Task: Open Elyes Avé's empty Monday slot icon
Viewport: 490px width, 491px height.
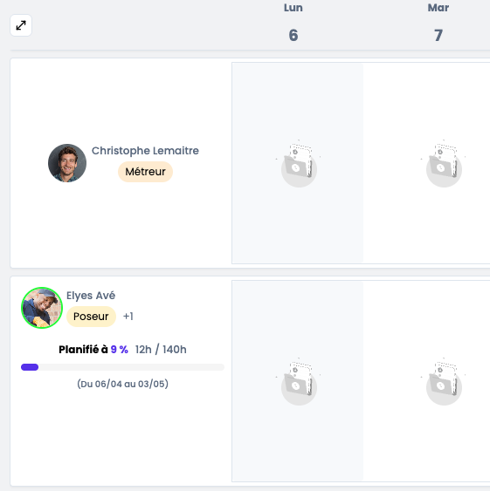Action: 299,381
